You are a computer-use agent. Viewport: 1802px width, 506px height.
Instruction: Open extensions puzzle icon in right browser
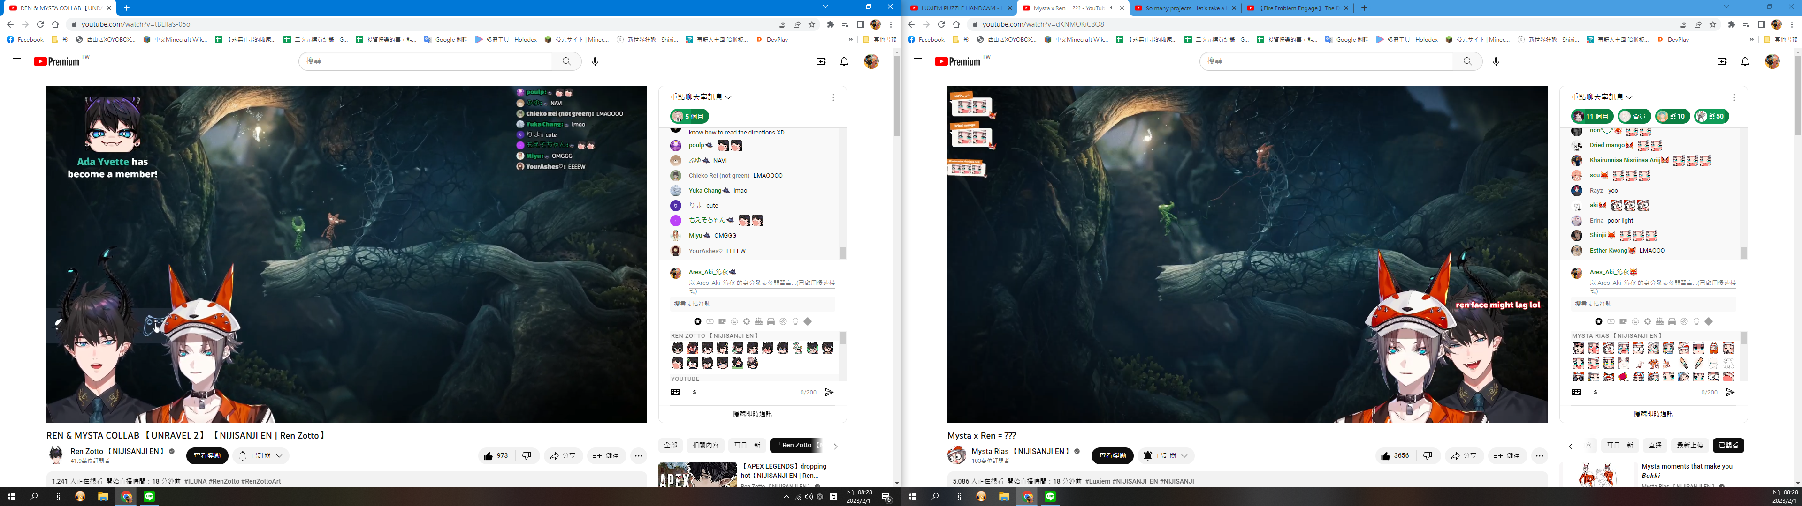(1731, 24)
